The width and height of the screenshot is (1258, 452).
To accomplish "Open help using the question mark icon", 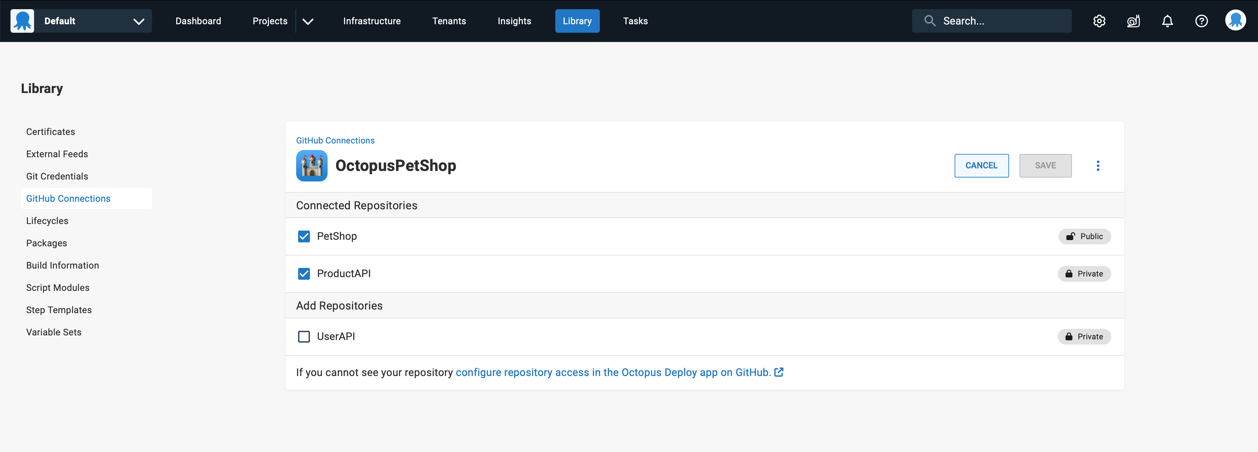I will pos(1201,21).
